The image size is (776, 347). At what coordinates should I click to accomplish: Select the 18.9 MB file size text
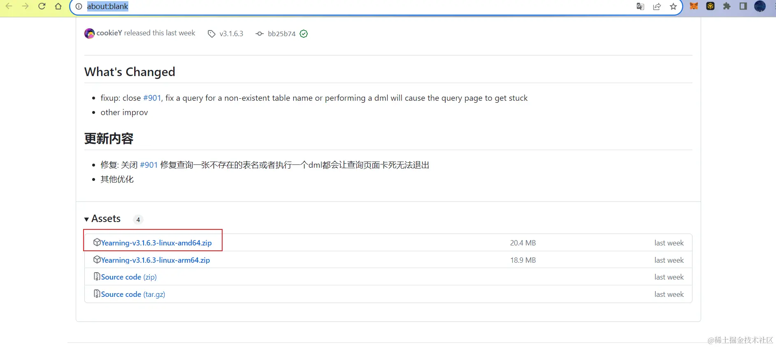(523, 260)
